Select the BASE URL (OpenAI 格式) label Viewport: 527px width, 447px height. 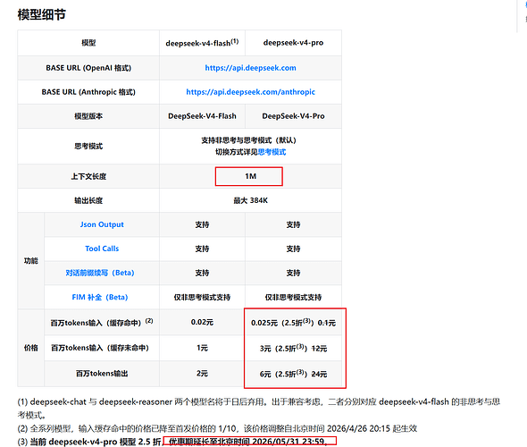click(88, 68)
